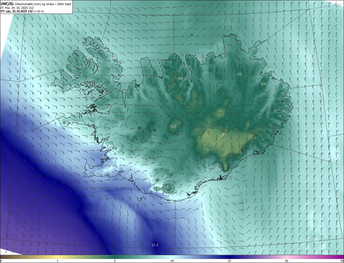Click the 4.4 value in east Iceland
This screenshot has height=263, width=344.
263,84
